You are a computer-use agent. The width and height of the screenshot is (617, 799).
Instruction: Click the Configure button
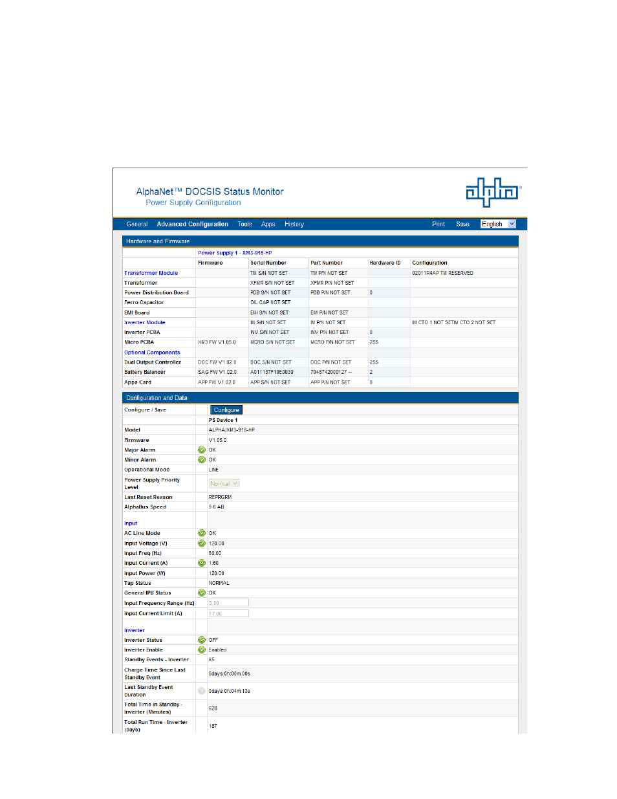coord(226,410)
